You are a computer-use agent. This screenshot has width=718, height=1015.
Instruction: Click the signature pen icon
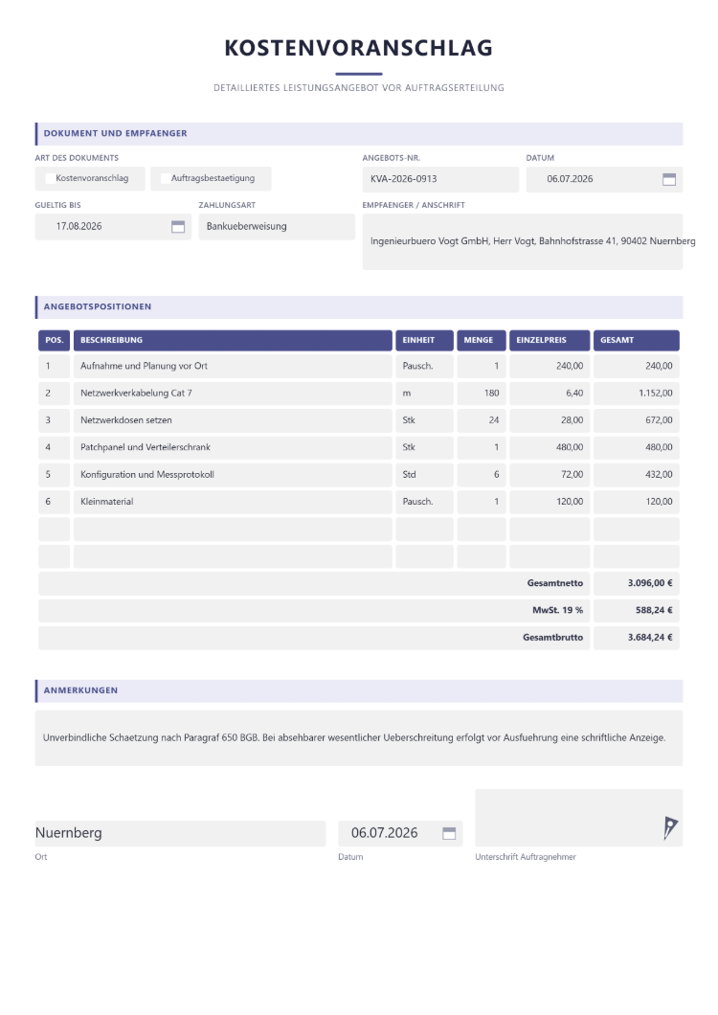(670, 827)
